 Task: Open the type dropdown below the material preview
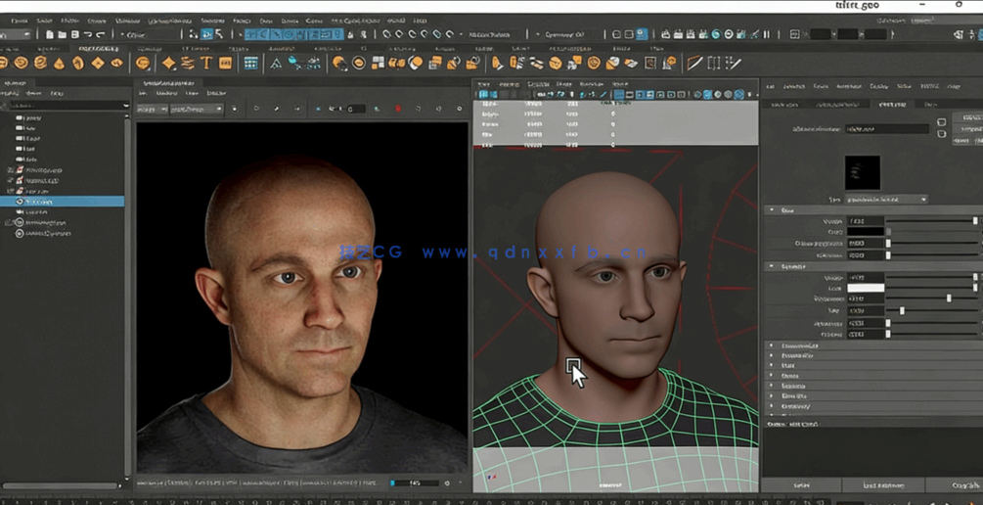click(x=886, y=200)
